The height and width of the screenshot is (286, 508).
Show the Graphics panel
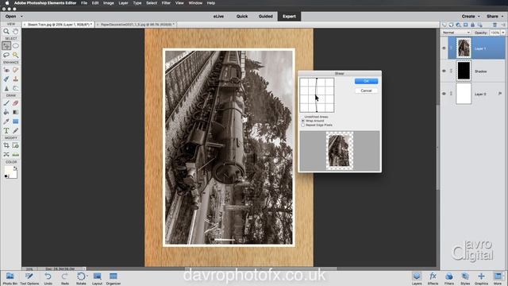pos(481,278)
